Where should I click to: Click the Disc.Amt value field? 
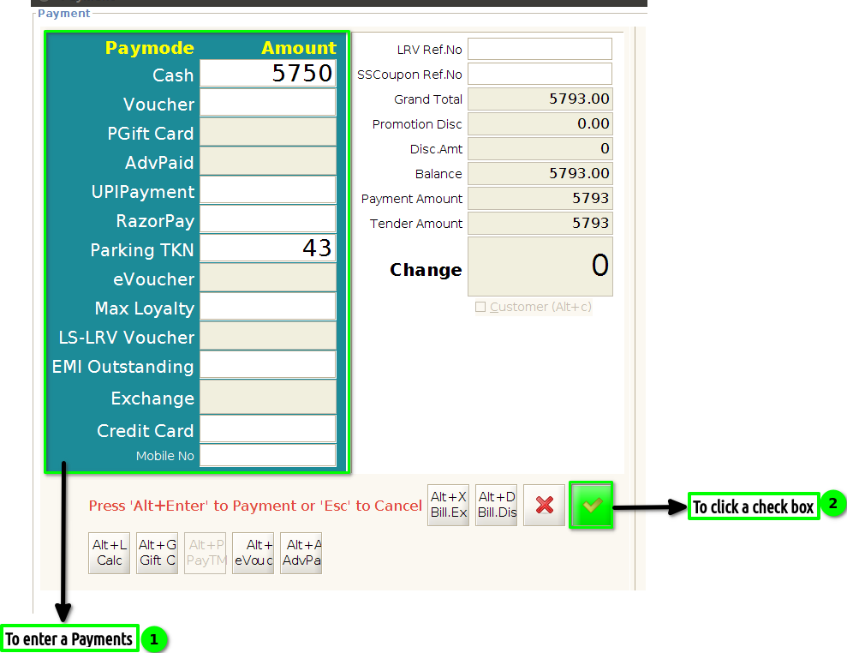[540, 148]
